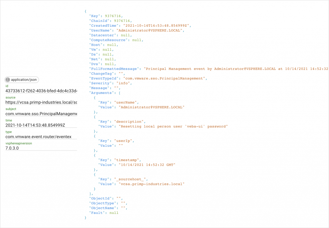Viewport: 329px width, 228px height.
Task: Select the subject com.vmware.sso.PrincipalManagement value
Action: (x=41, y=114)
